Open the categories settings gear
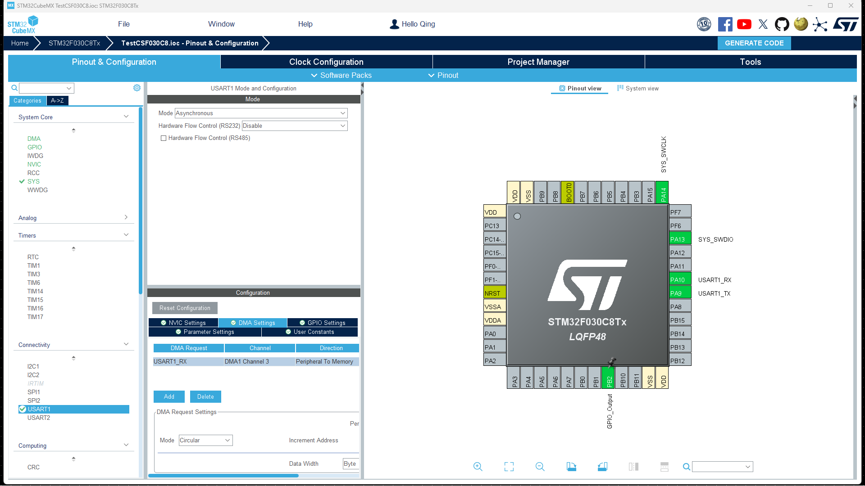Viewport: 865px width, 486px height. coord(137,88)
